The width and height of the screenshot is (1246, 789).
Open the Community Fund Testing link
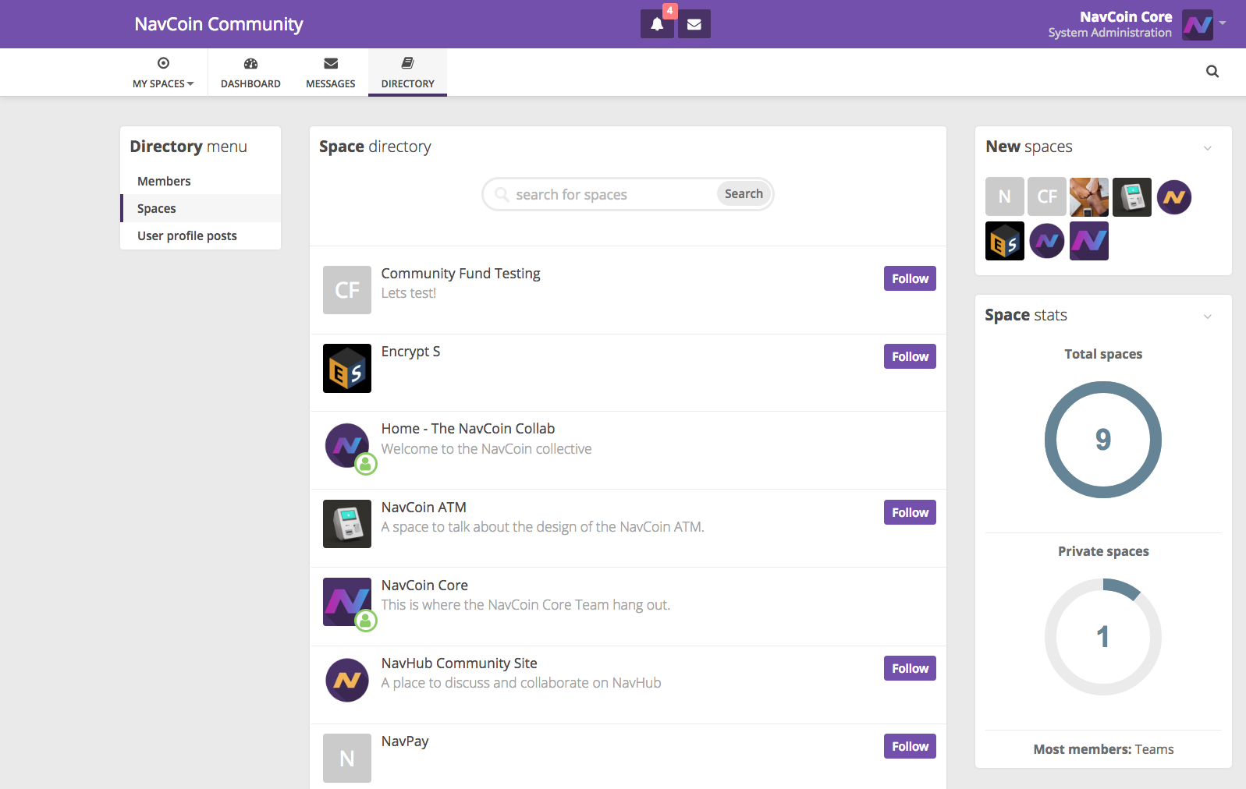[460, 274]
